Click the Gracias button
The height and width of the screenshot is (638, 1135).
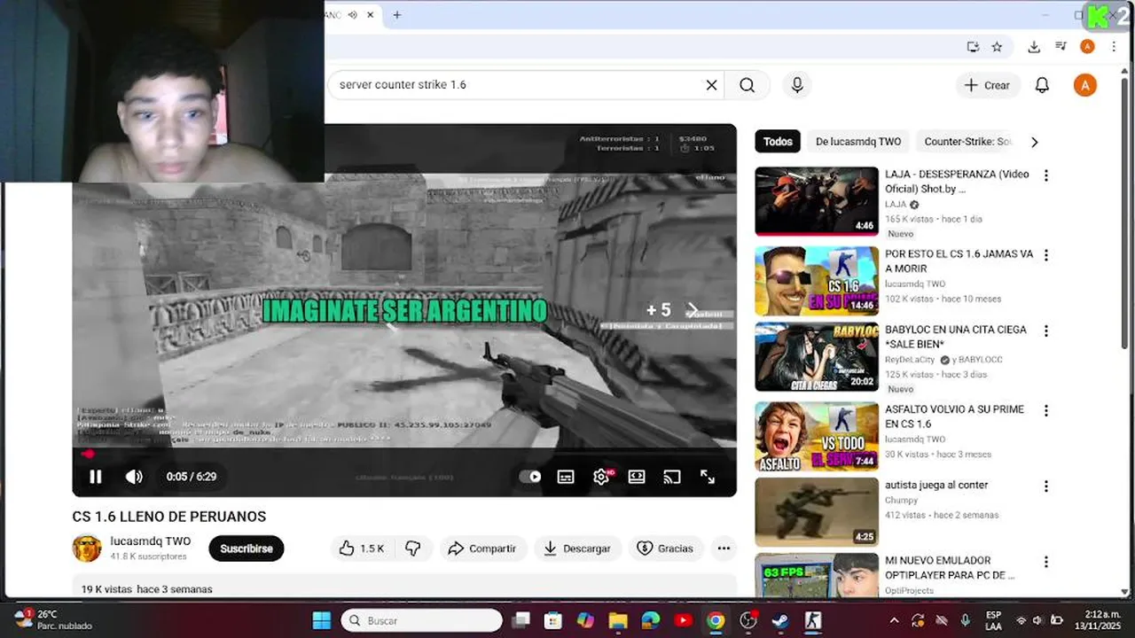click(x=665, y=549)
